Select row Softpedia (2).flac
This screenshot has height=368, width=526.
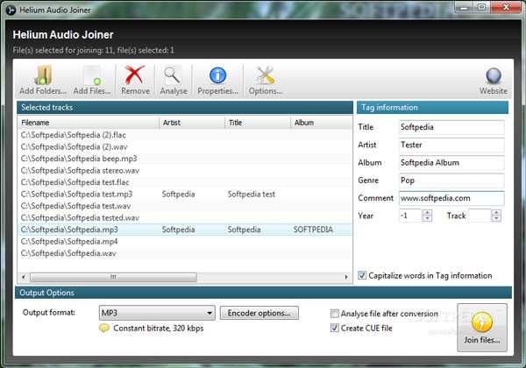click(x=184, y=135)
